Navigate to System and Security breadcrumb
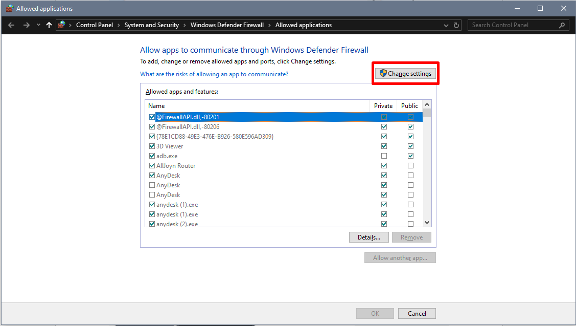The image size is (576, 326). click(152, 25)
